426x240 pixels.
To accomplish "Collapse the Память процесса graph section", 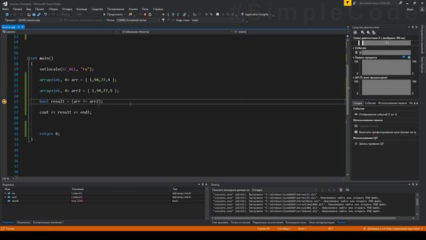I will click(x=353, y=58).
